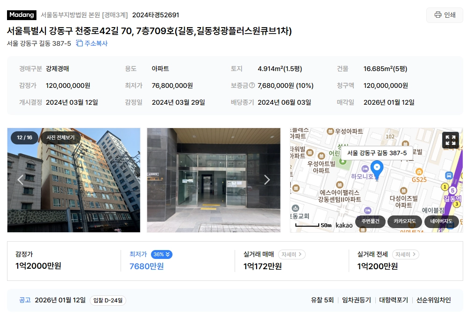The image size is (466, 315).
Task: Click the apartment exterior photo
Action: click(x=74, y=180)
